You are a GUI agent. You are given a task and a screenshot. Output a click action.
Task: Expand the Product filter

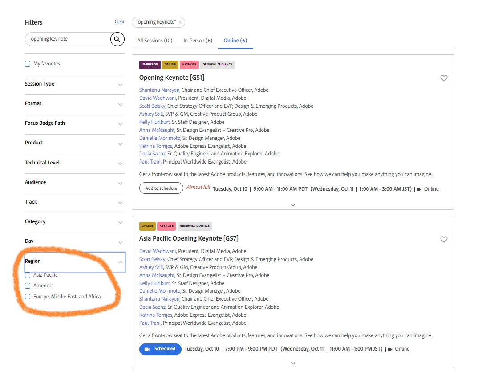[x=75, y=143]
